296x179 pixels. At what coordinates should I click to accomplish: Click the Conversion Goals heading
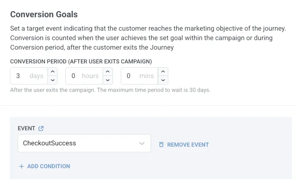pos(44,14)
